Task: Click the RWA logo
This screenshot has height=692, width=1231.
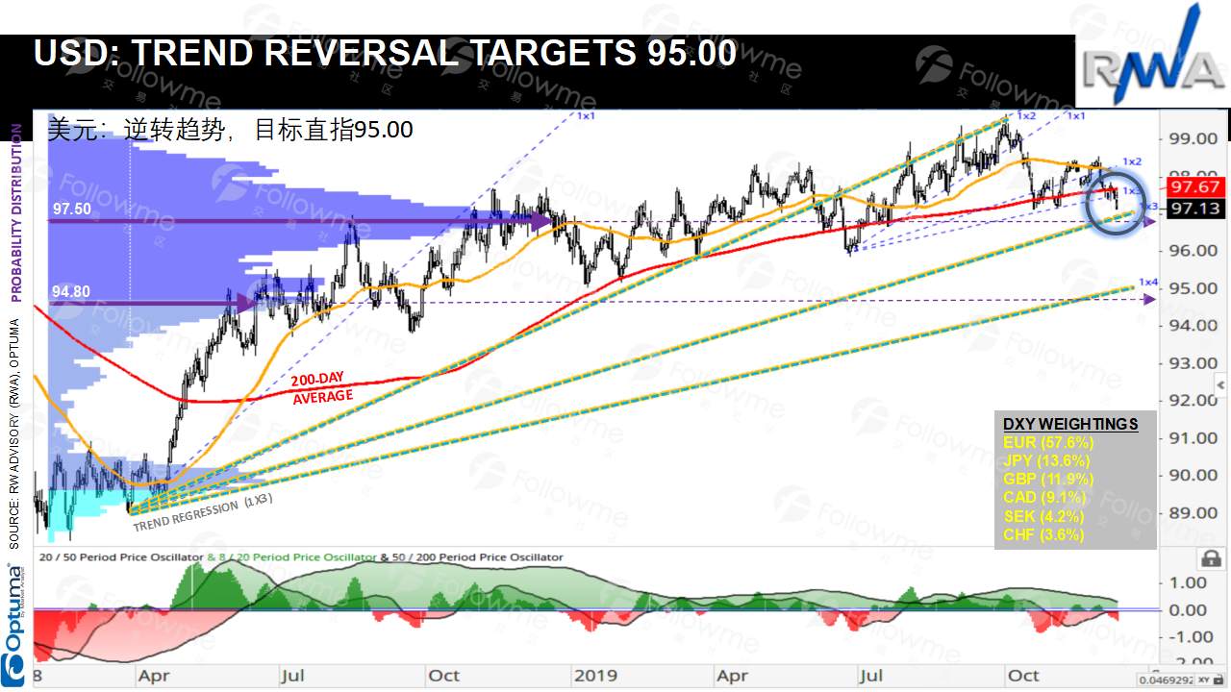Action: pyautogui.click(x=1151, y=56)
